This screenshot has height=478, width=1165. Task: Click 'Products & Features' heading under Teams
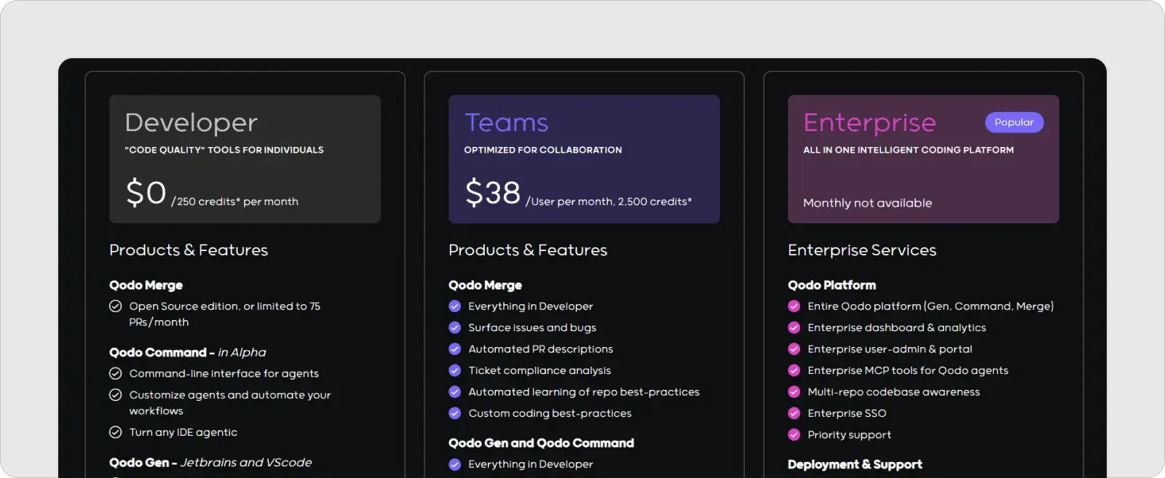tap(528, 250)
